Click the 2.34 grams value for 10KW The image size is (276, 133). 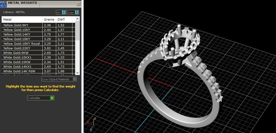[x=47, y=62]
